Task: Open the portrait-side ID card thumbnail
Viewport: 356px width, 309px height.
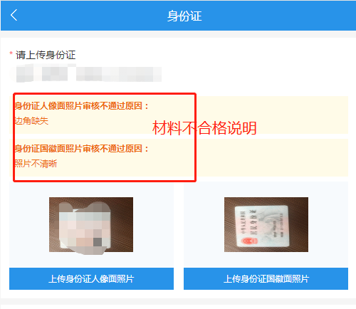Action: point(91,224)
